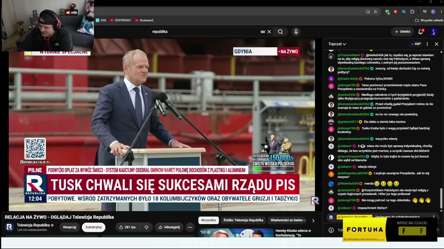Click the "Pokurcz tyfus,WON!!!" chat message
Image resolution: width=444 pixels, height=249 pixels.
378,79
